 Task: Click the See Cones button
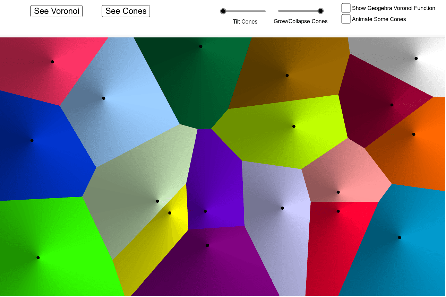(126, 11)
